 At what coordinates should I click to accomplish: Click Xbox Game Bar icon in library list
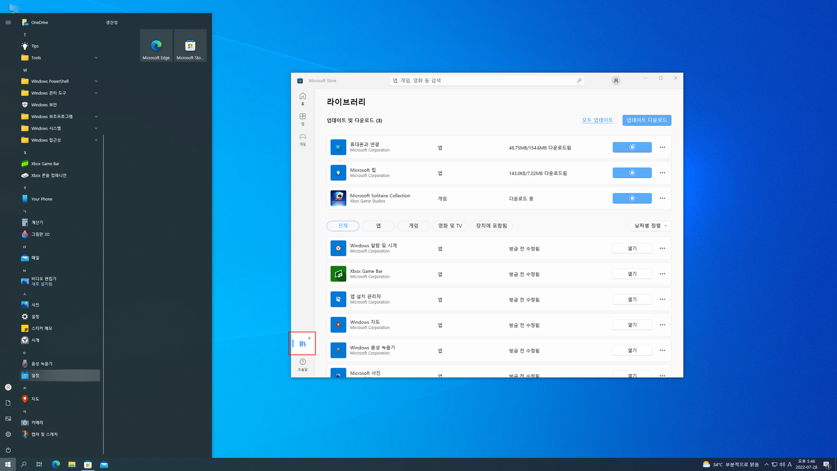coord(338,274)
